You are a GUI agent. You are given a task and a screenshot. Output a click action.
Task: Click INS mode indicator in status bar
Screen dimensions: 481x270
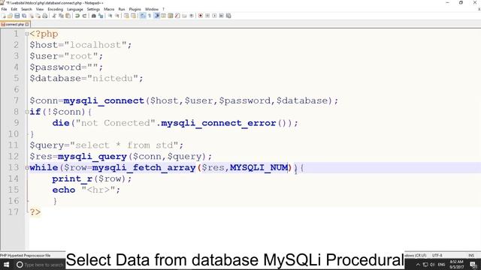pos(471,255)
